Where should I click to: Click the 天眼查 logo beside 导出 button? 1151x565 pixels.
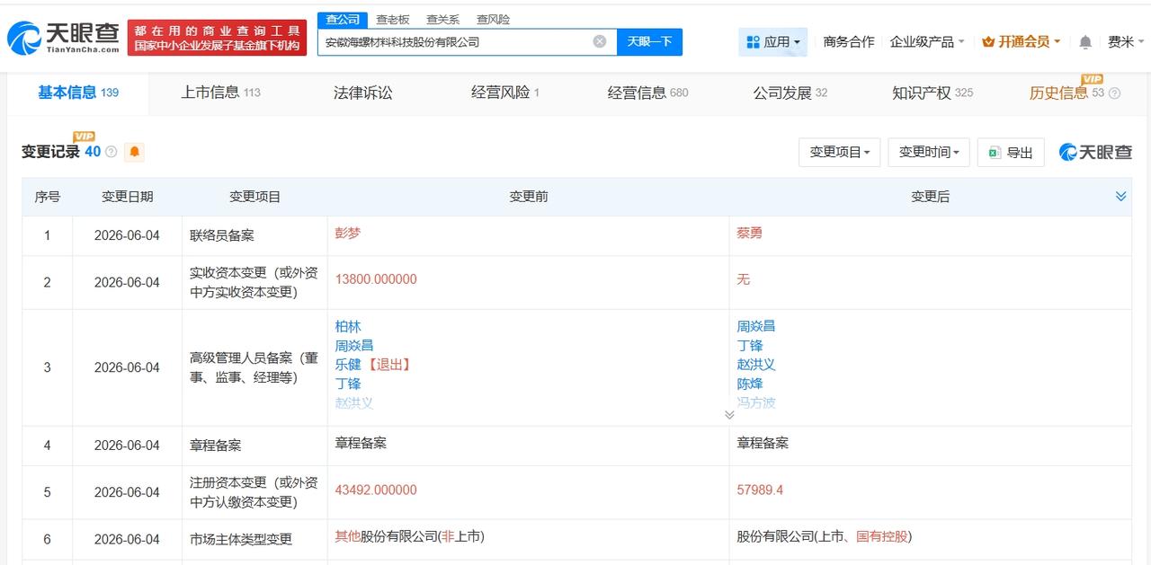[x=1095, y=152]
